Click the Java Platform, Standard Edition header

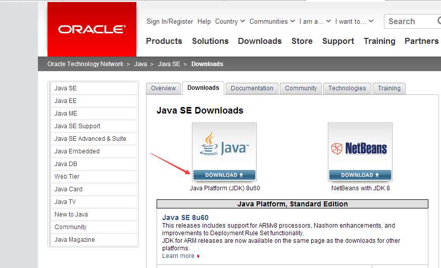[292, 204]
